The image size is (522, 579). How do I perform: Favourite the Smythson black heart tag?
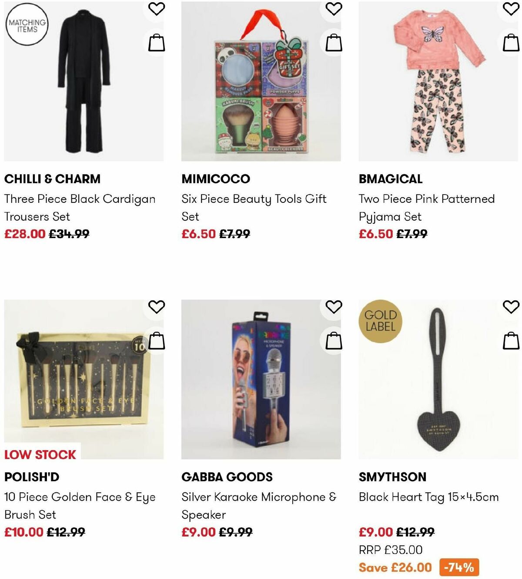point(510,307)
